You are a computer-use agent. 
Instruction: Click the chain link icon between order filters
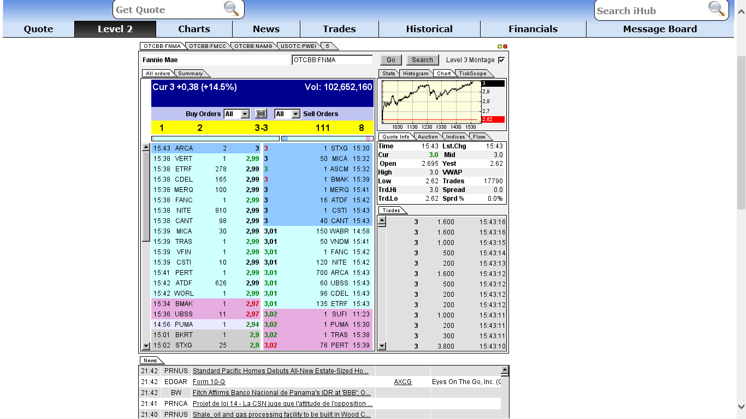click(261, 113)
